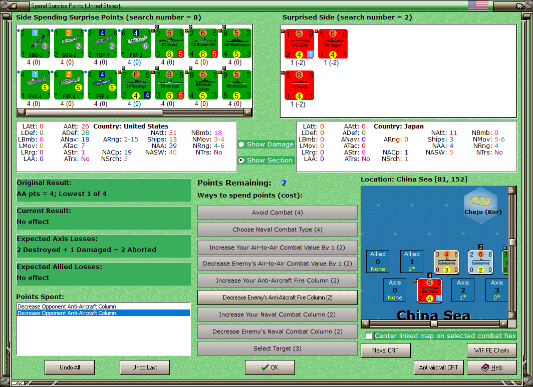
Task: Select the BB Alabama battleship counter
Action: pyautogui.click(x=237, y=85)
